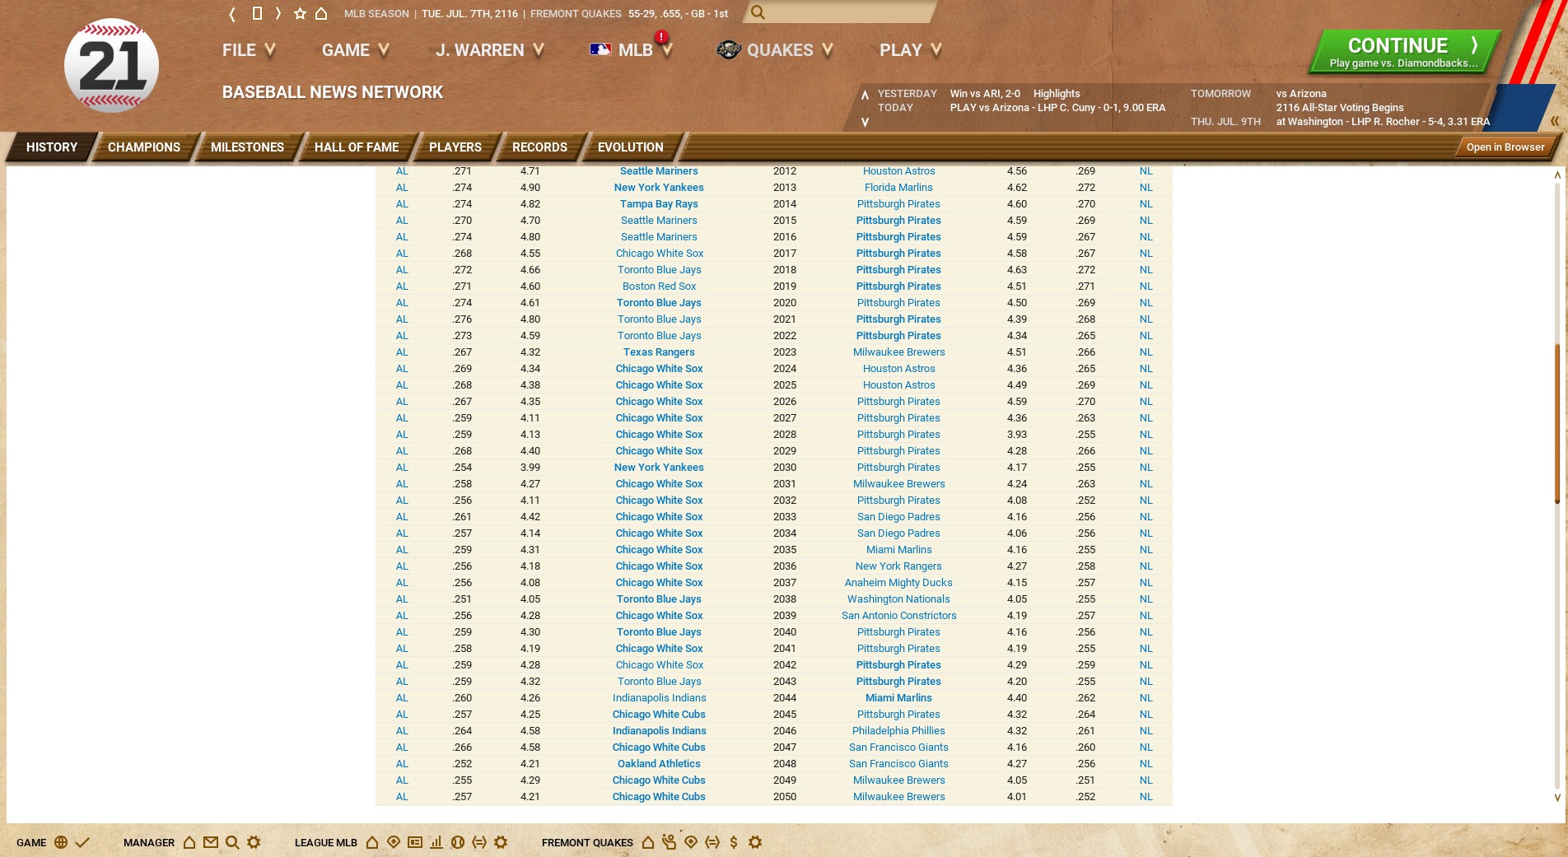Click the Game globe icon
This screenshot has height=857, width=1568.
[x=61, y=842]
